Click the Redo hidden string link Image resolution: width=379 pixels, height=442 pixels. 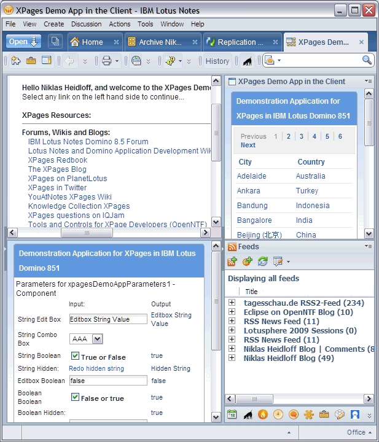pos(96,369)
